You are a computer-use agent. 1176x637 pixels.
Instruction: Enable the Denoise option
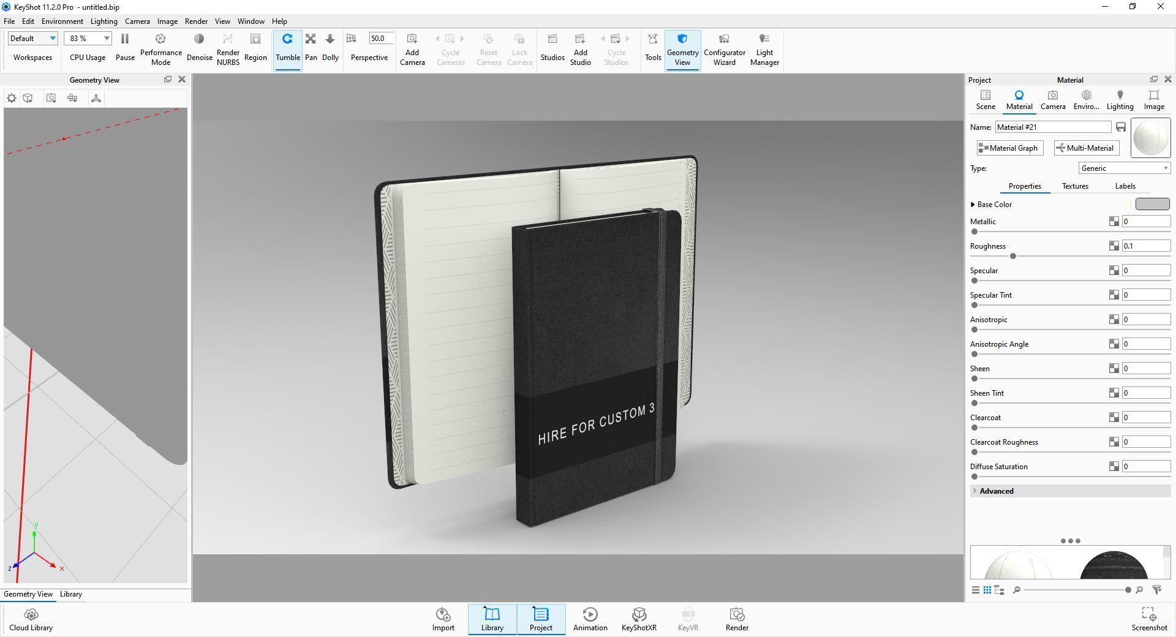coord(199,48)
